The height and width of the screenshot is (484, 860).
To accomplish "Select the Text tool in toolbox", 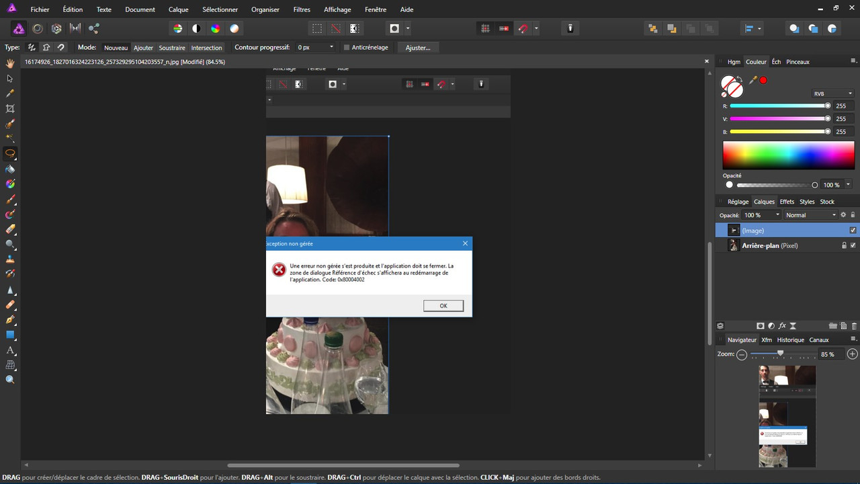I will (10, 350).
